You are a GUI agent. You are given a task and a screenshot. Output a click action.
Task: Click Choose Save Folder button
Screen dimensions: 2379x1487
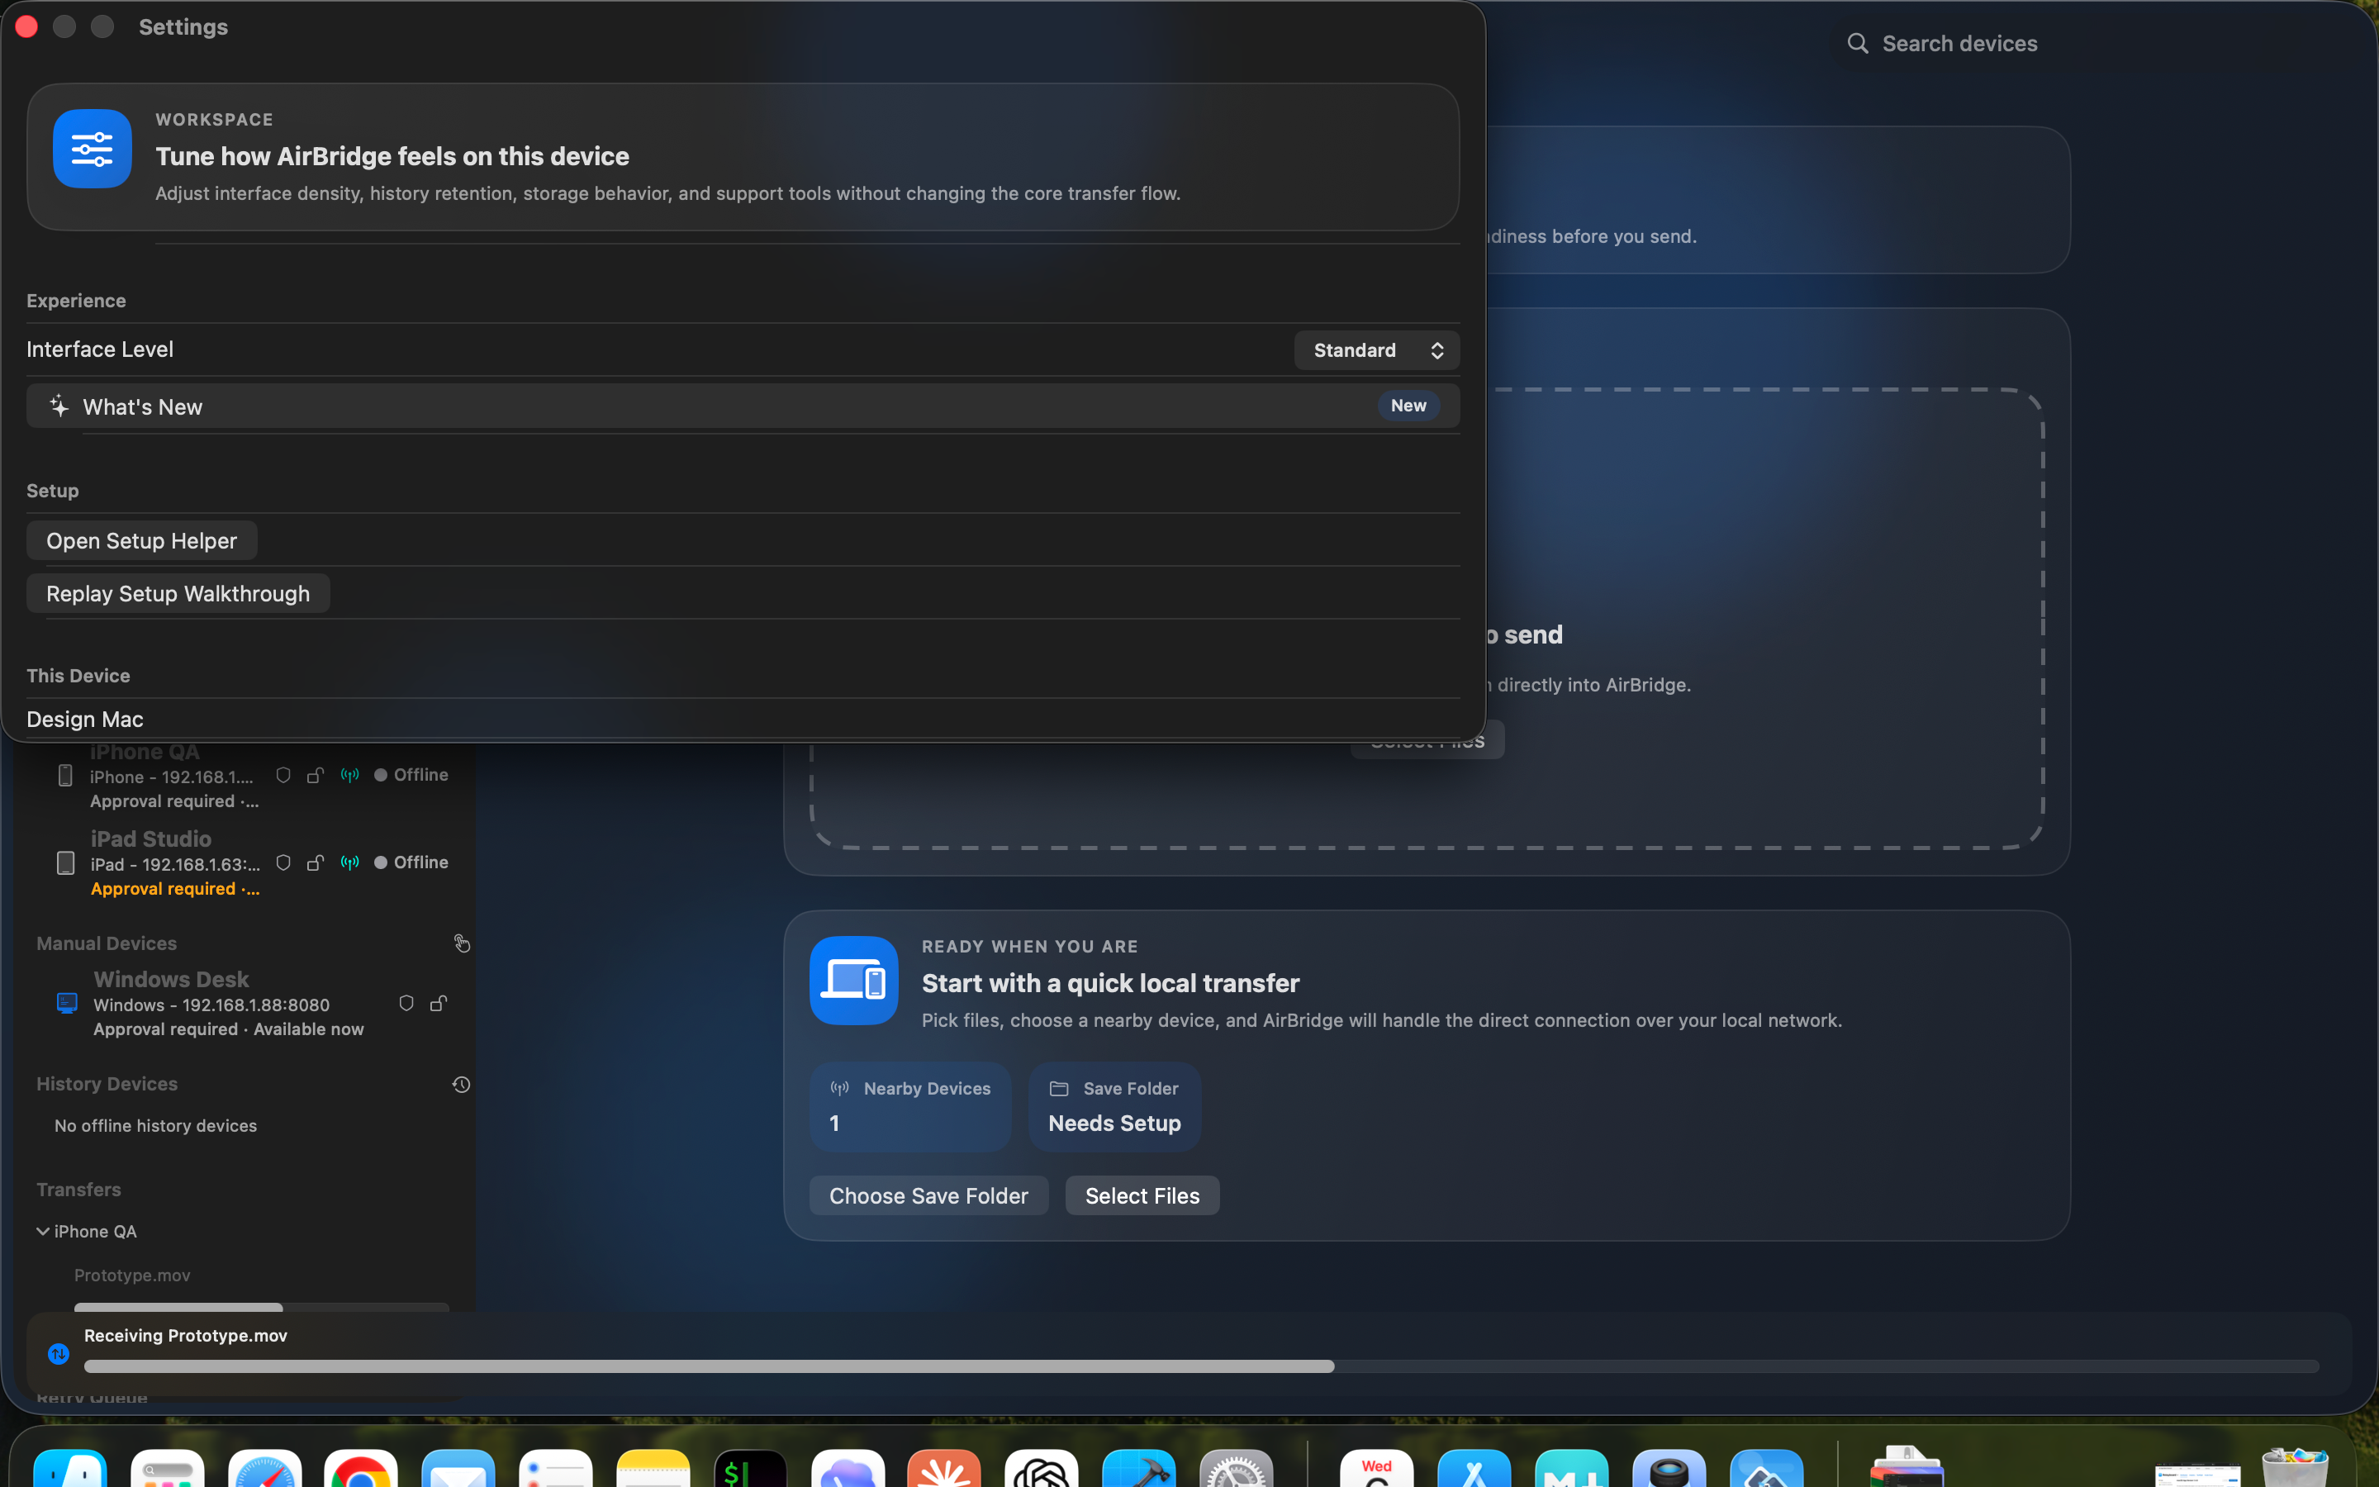tap(928, 1196)
